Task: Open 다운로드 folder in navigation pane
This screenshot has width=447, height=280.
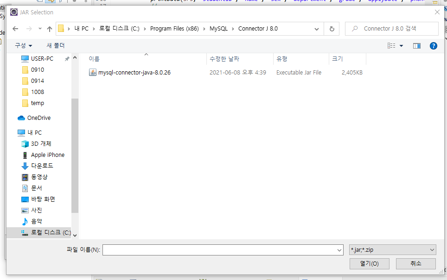Action: tap(42, 166)
